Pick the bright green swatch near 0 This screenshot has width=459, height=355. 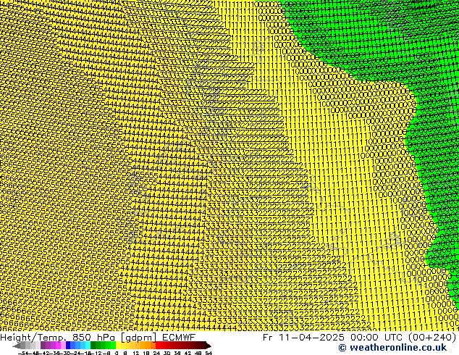[113, 345]
